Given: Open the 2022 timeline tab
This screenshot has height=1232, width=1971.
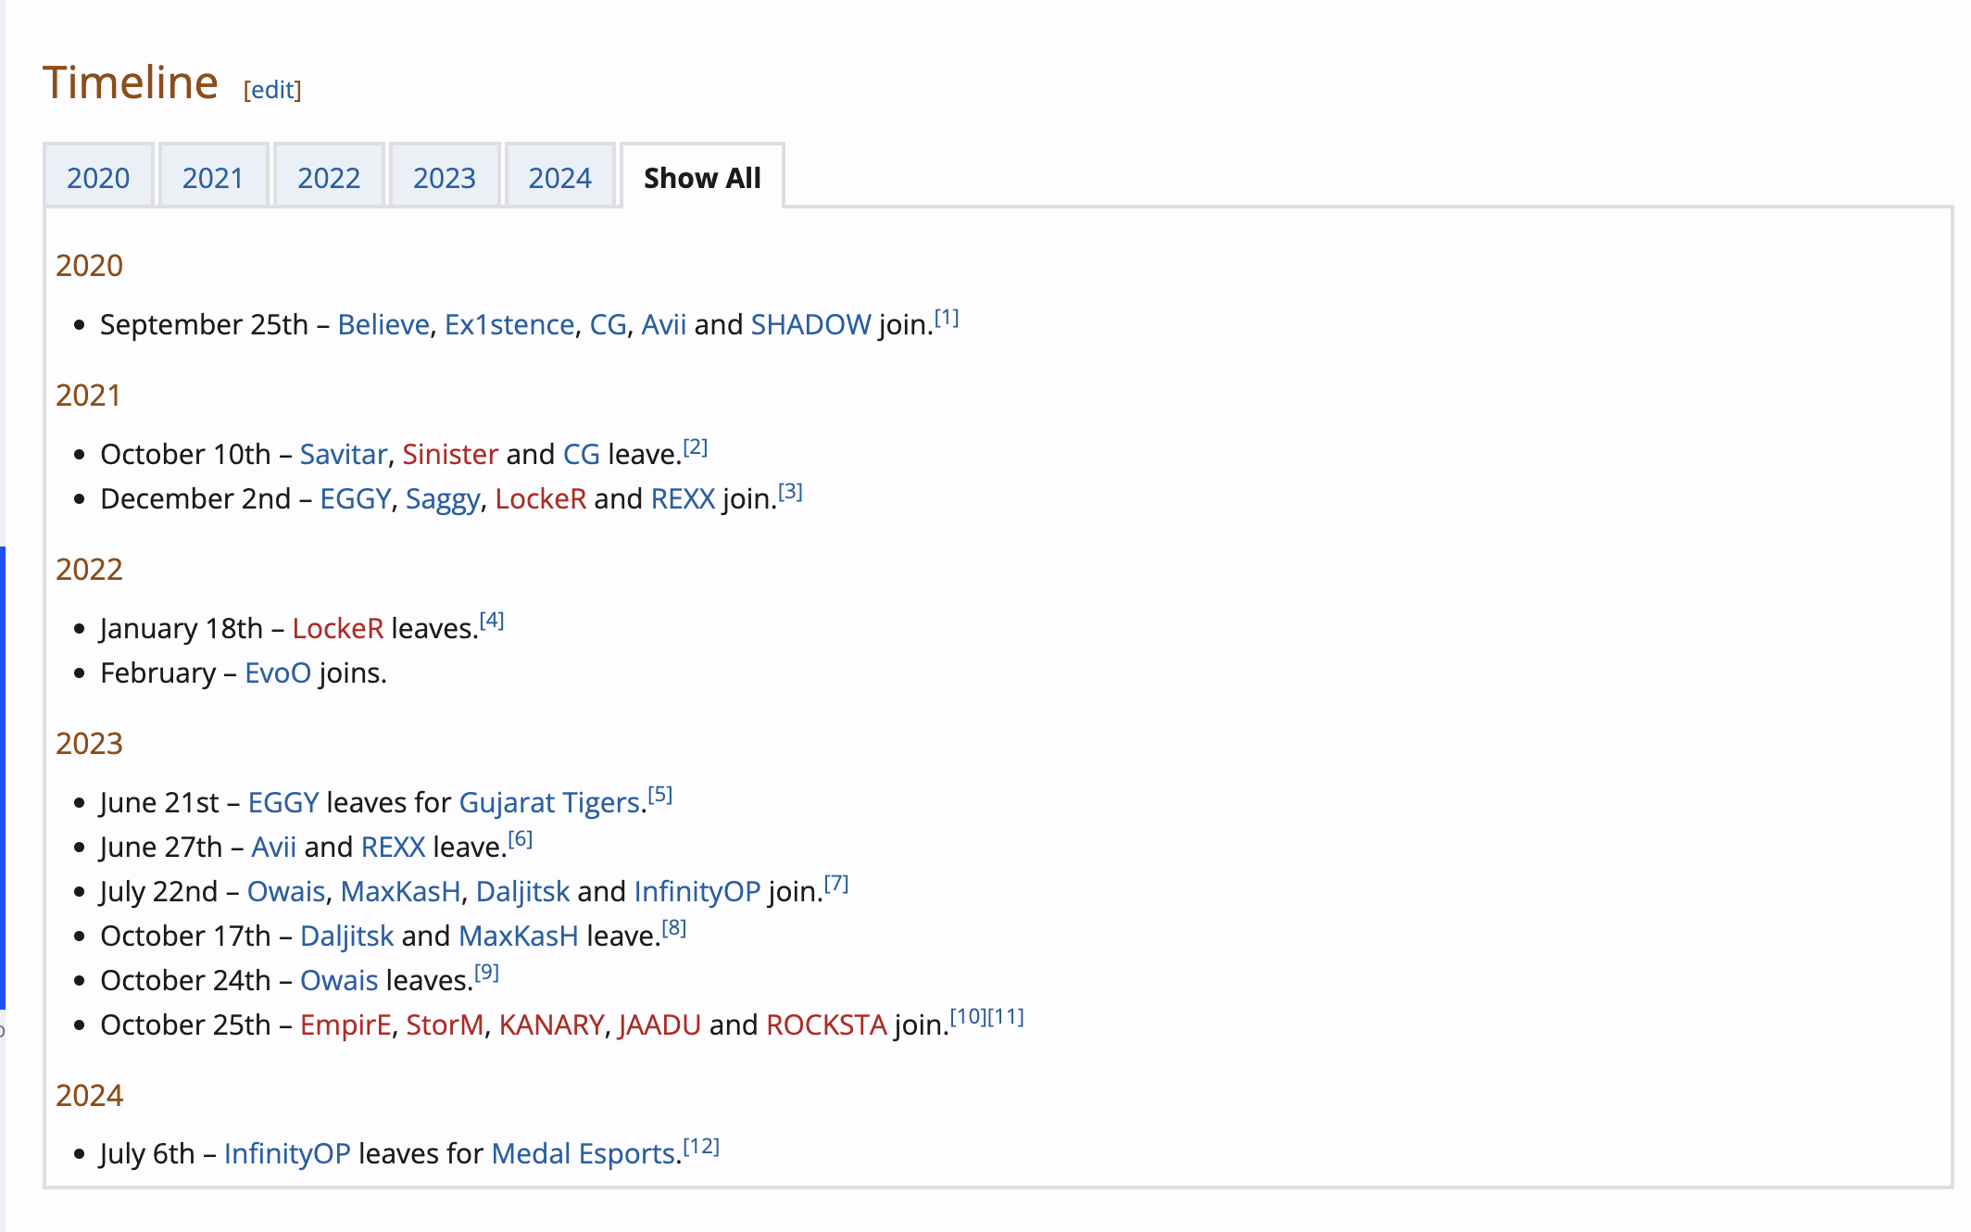Looking at the screenshot, I should click(x=329, y=177).
